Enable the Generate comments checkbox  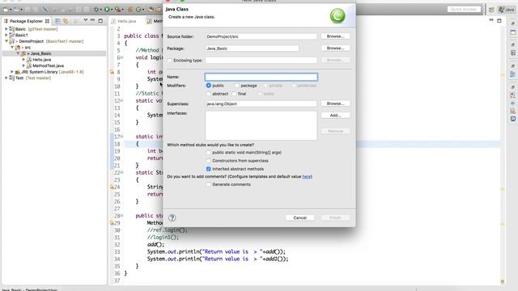click(209, 184)
